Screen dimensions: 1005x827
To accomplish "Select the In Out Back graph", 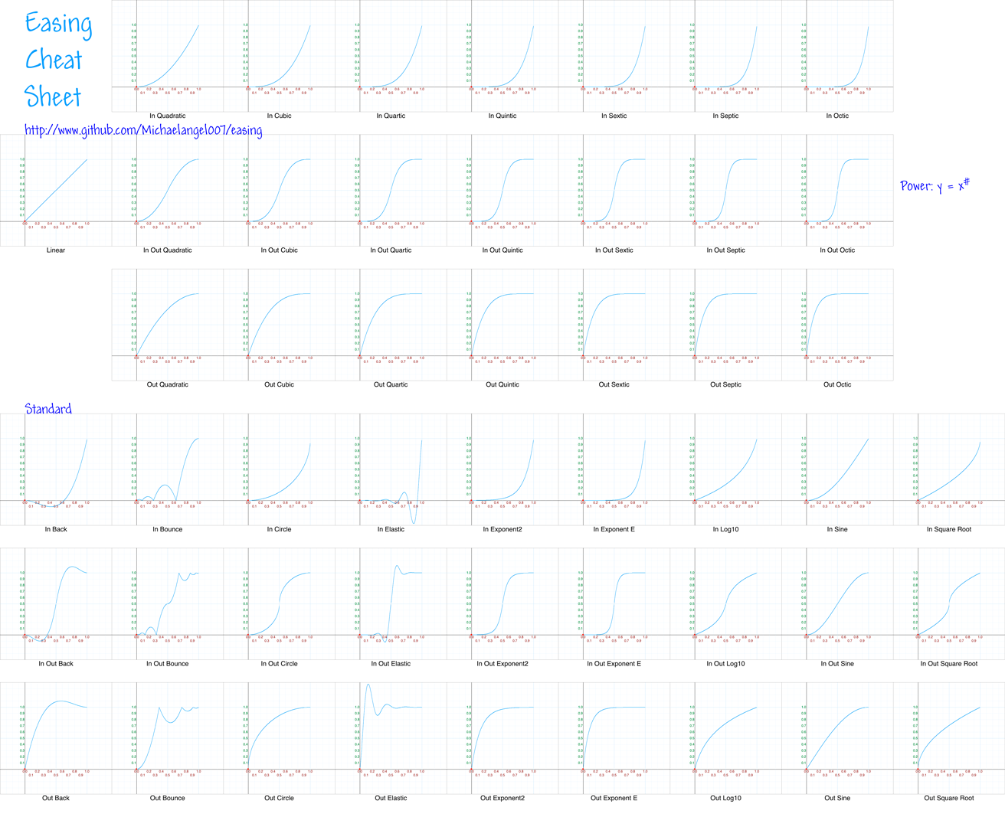I will [x=56, y=604].
